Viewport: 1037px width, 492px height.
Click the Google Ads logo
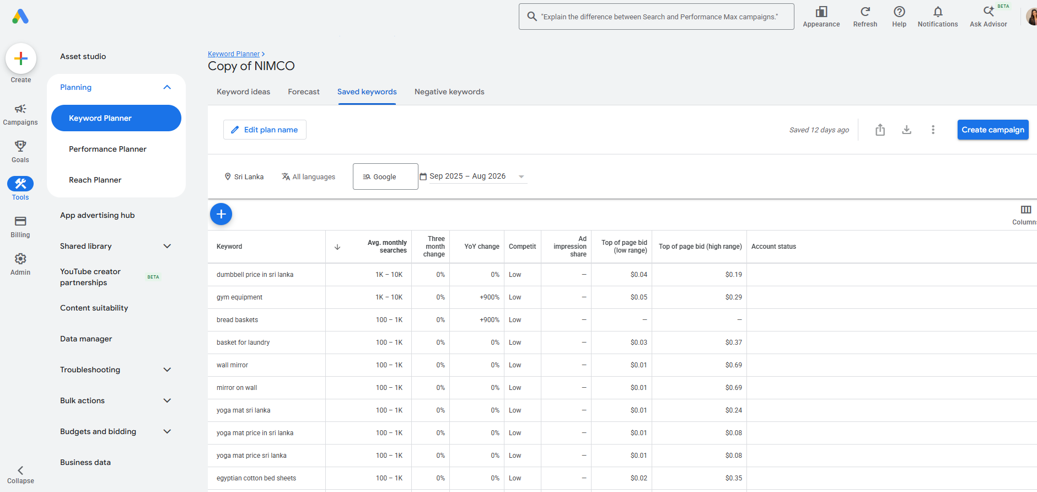point(20,17)
